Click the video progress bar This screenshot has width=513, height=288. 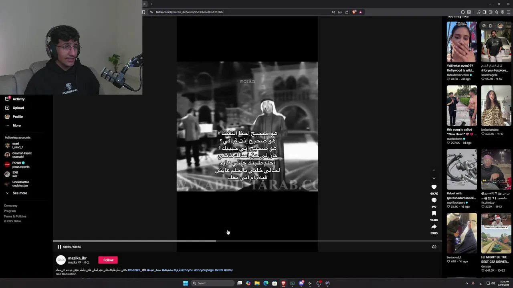(247, 241)
